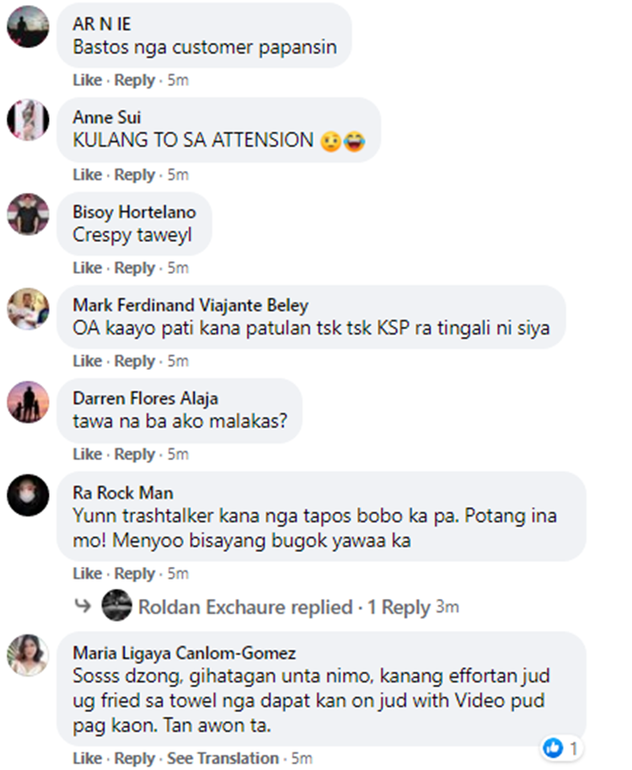Image resolution: width=632 pixels, height=770 pixels.
Task: See Translation of Maria Ligaya's comment
Action: click(223, 758)
